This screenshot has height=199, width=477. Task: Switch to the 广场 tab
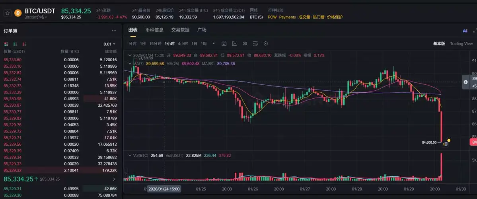[202, 30]
